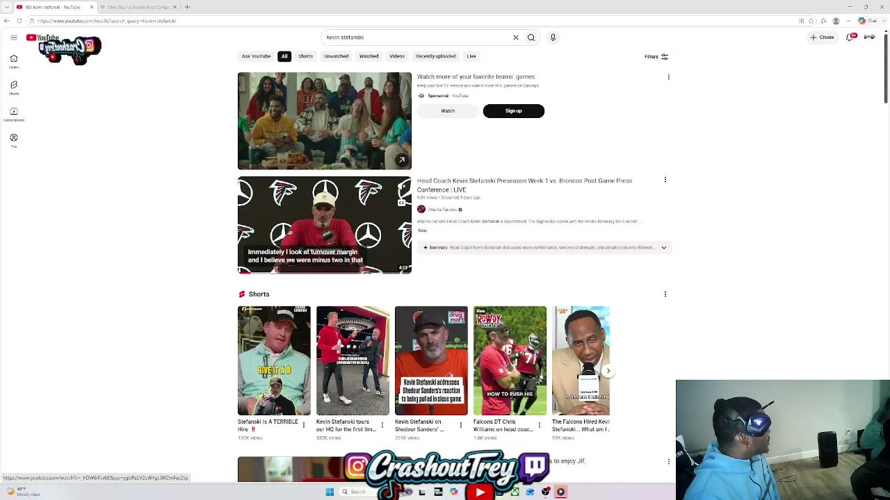Click the magnifier search button
This screenshot has height=500, width=890.
pos(531,37)
